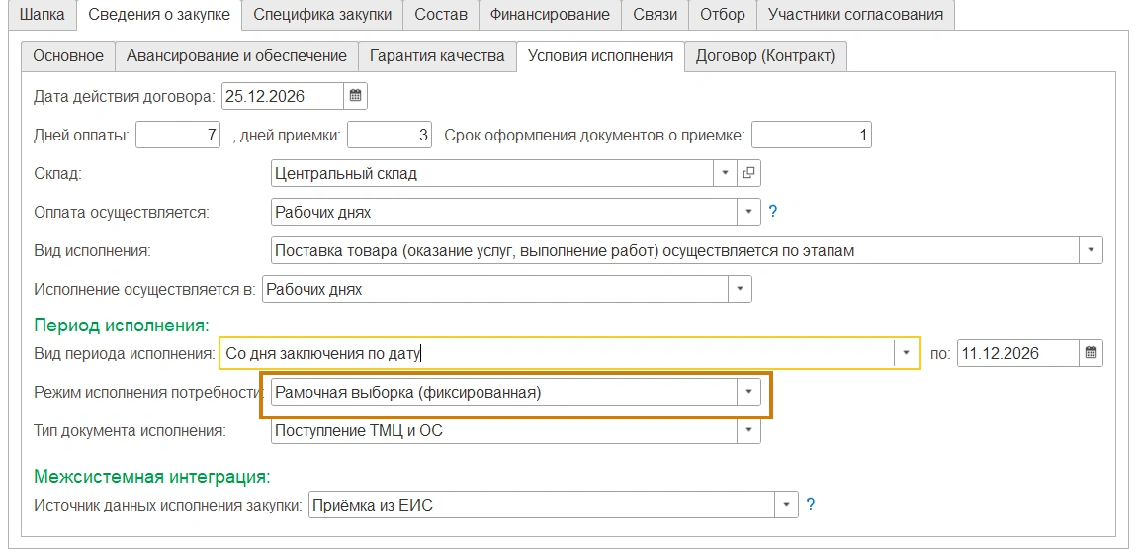1137x559 pixels.
Task: Select the Сведения о закупке tab
Action: [x=158, y=15]
